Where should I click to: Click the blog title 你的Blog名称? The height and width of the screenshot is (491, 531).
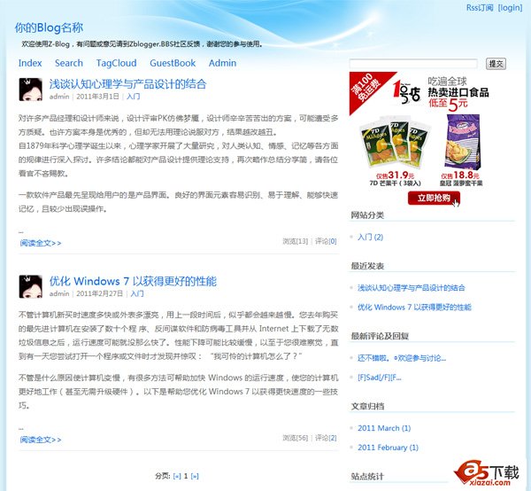click(x=49, y=27)
